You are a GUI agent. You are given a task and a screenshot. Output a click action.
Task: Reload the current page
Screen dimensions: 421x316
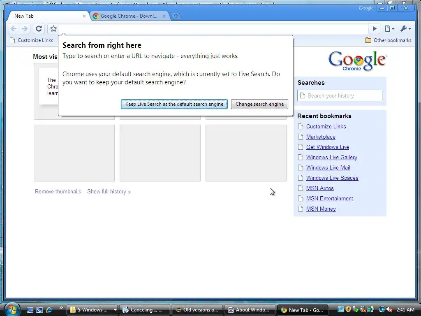39,28
